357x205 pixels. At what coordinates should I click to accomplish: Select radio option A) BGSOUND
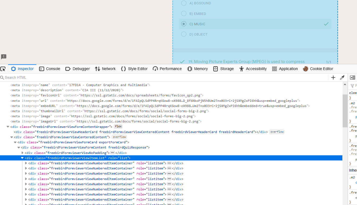(x=184, y=3)
